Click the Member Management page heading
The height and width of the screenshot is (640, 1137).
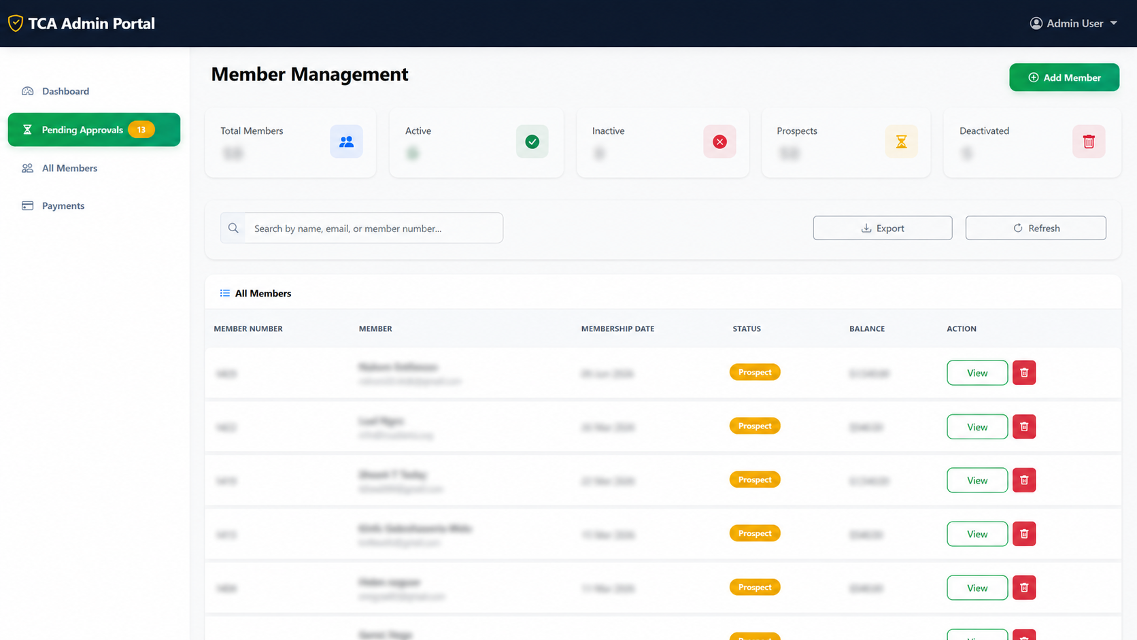309,74
